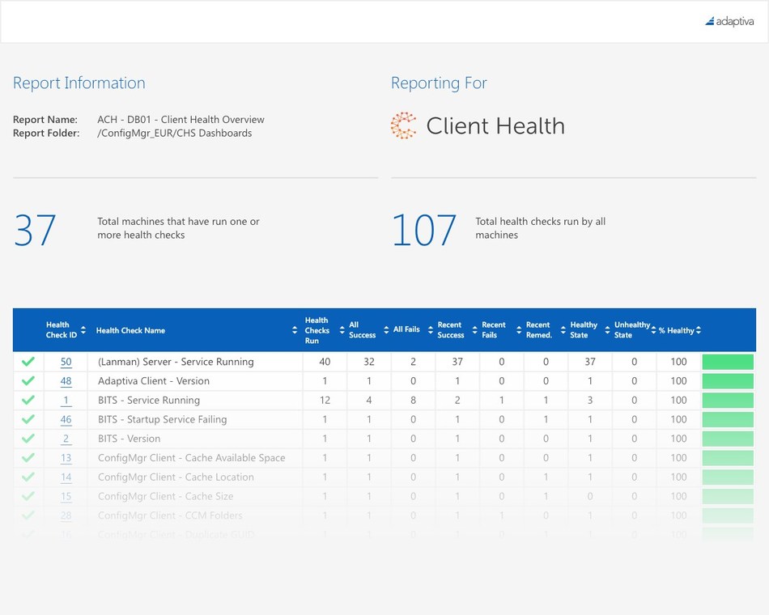
Task: Click green checkmark for (Lanman) Server row
Action: pos(28,362)
